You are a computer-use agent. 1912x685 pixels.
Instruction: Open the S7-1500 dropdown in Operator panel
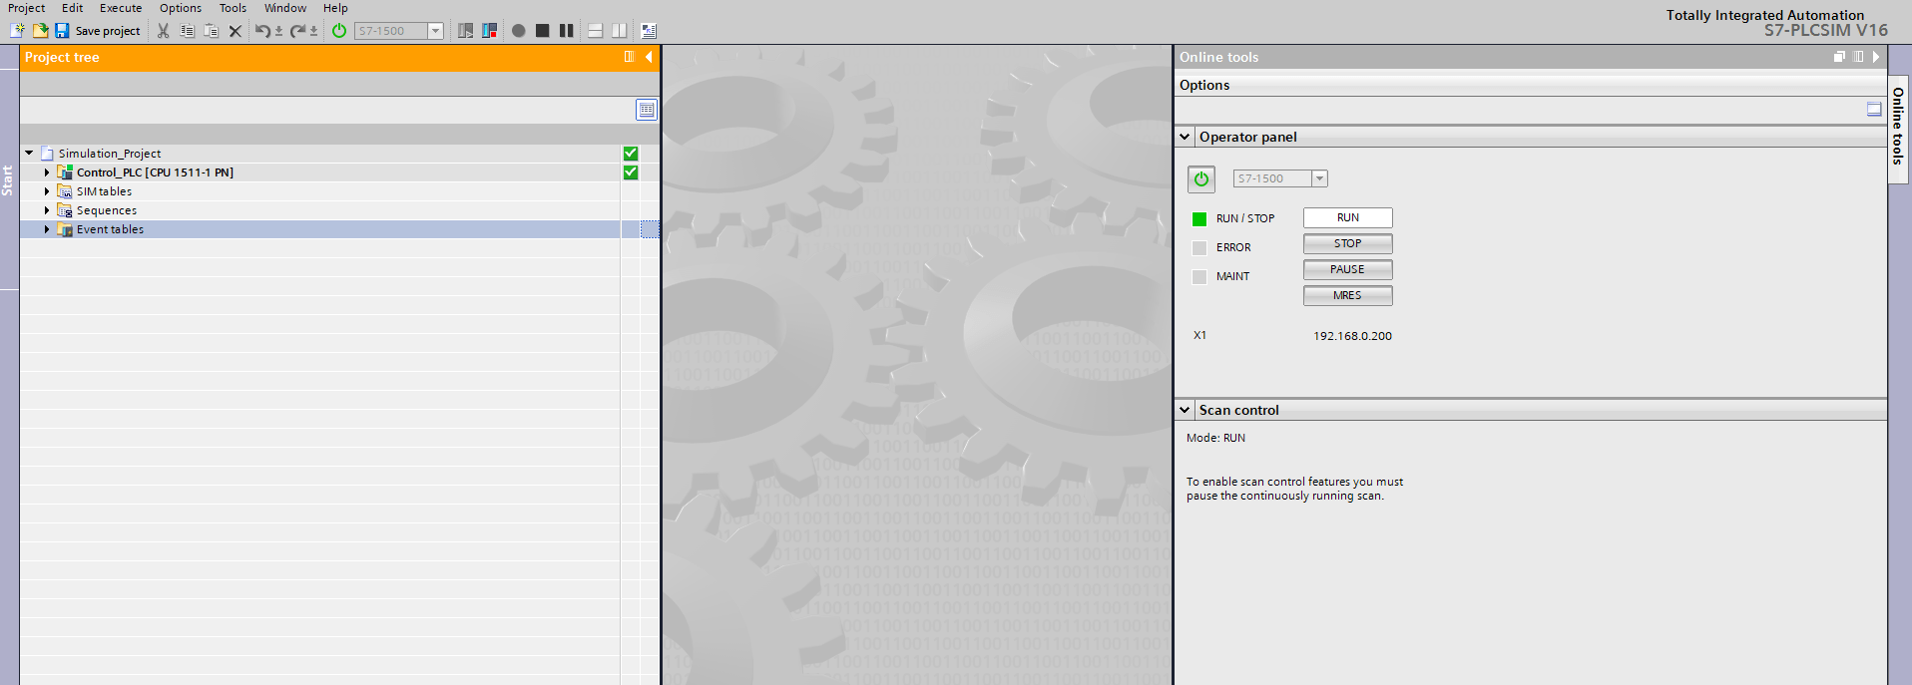(1319, 178)
